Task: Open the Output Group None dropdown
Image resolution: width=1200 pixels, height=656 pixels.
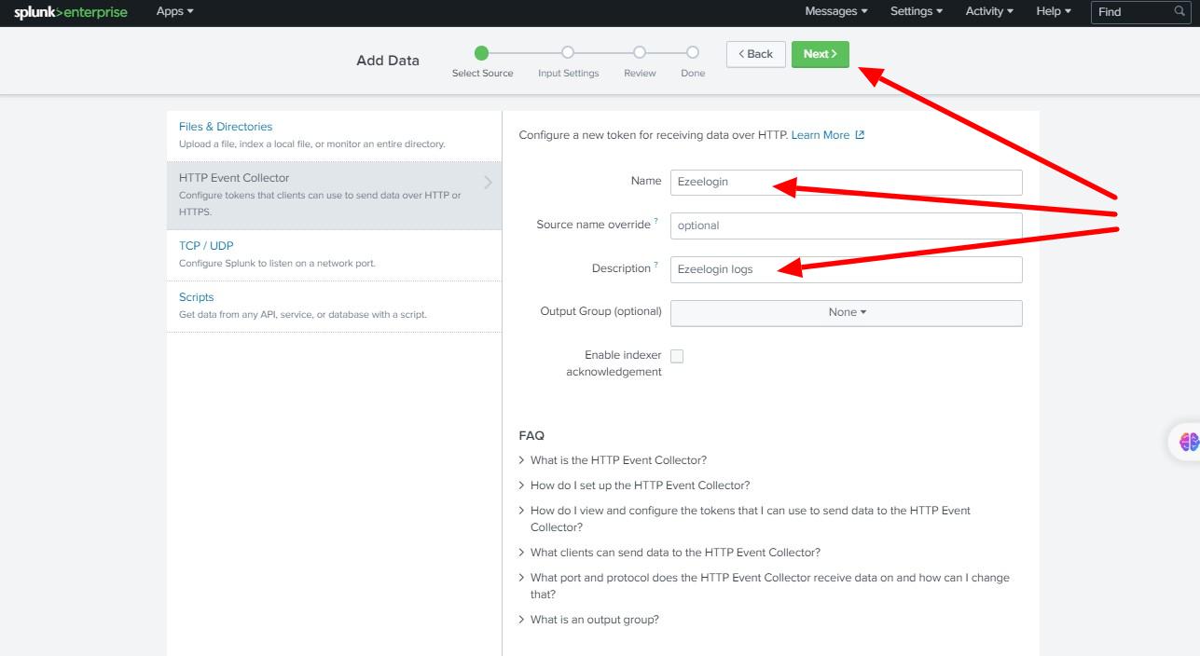Action: click(x=846, y=313)
